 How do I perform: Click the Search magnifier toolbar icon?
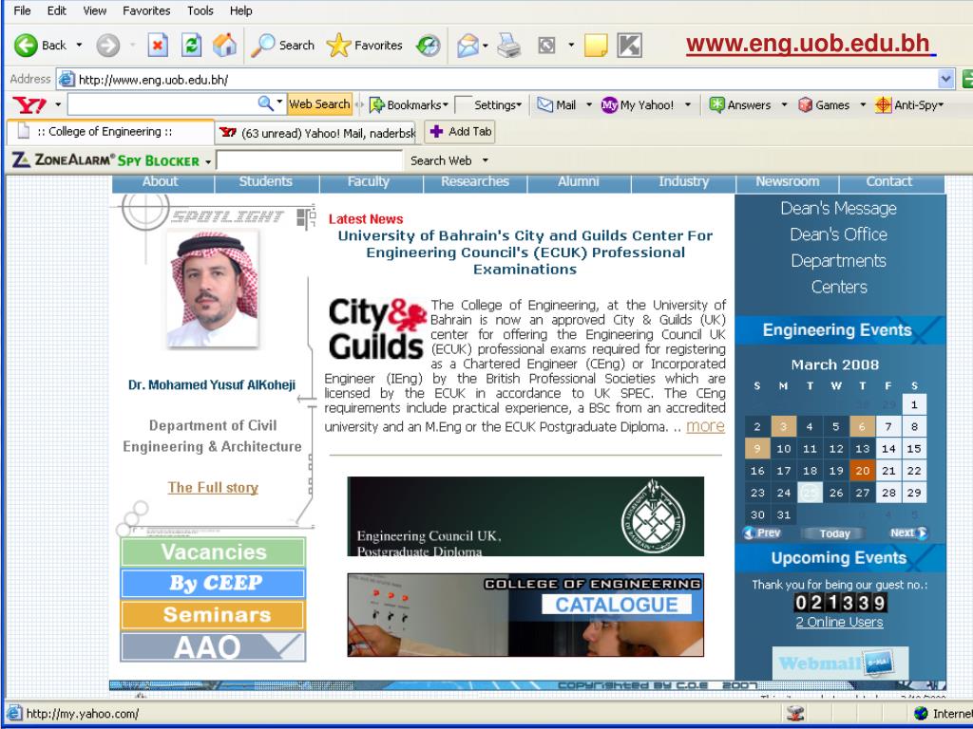pos(262,46)
